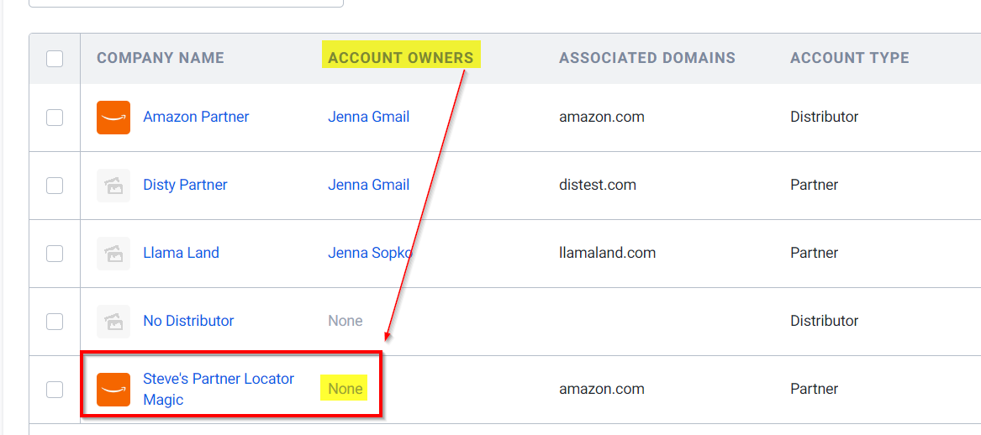Toggle the select-all checkbox in header
The height and width of the screenshot is (435, 981).
55,59
